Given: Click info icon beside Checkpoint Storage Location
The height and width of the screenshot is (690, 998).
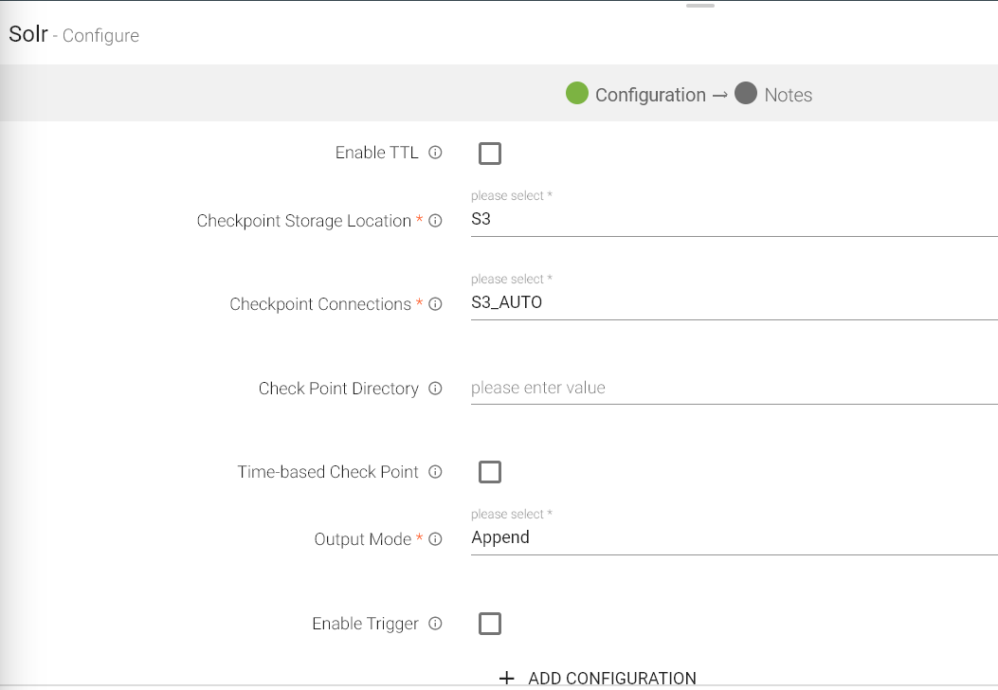Looking at the screenshot, I should [x=436, y=221].
